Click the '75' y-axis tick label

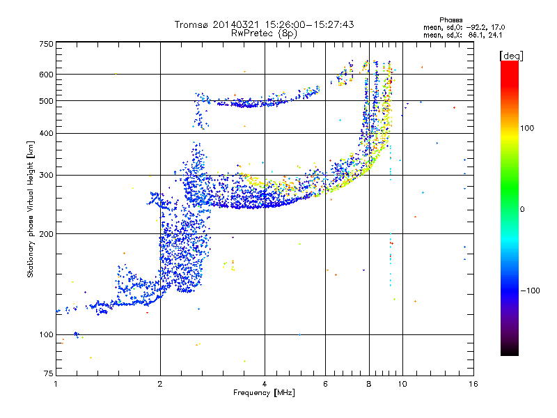(49, 373)
